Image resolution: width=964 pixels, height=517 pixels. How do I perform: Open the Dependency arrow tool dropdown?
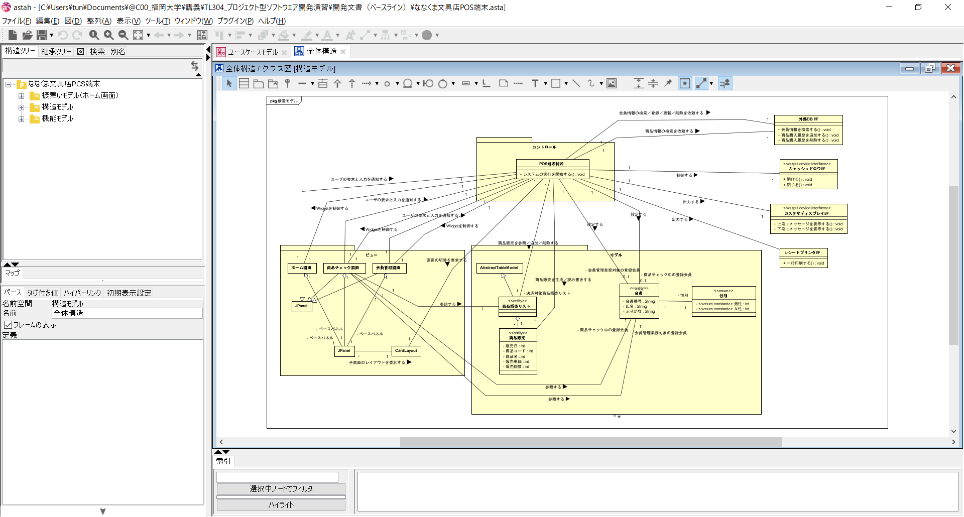(377, 83)
